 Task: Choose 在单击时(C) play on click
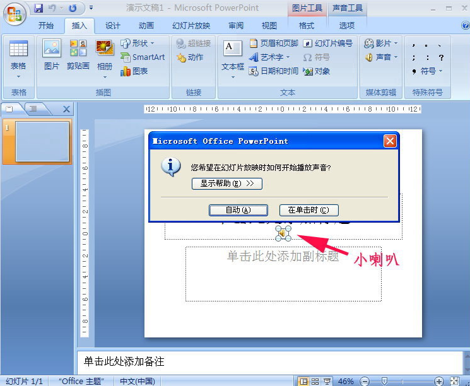coord(308,210)
